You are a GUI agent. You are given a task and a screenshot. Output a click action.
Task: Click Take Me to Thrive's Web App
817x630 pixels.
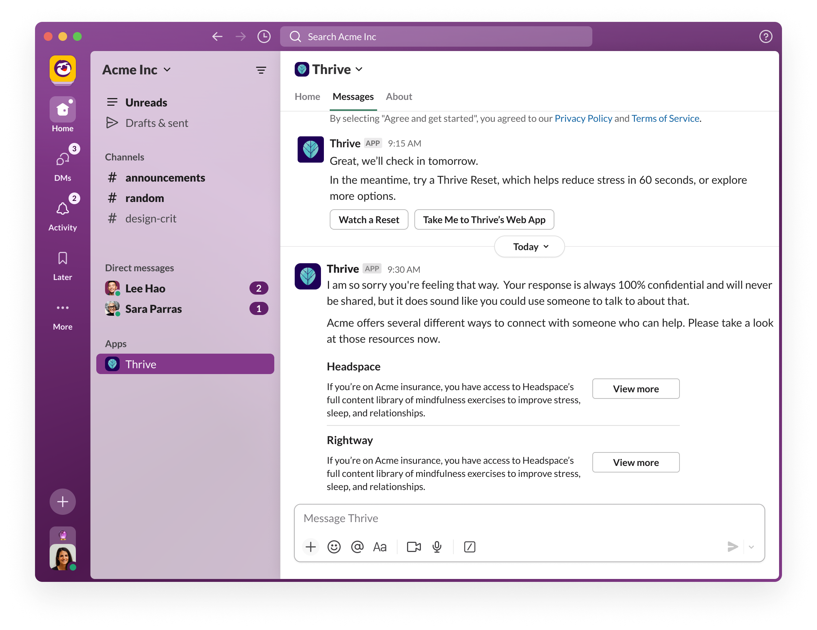pyautogui.click(x=484, y=219)
